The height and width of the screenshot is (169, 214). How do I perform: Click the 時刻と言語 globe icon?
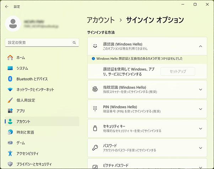pyautogui.click(x=10, y=132)
